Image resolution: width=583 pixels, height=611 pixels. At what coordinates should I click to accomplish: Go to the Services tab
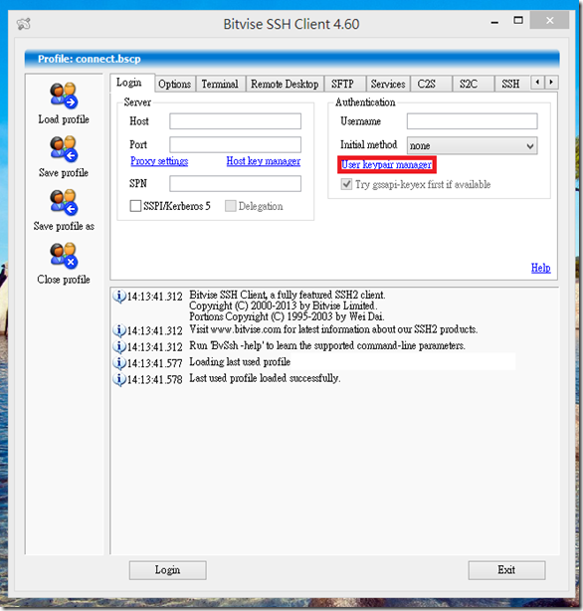pyautogui.click(x=388, y=85)
